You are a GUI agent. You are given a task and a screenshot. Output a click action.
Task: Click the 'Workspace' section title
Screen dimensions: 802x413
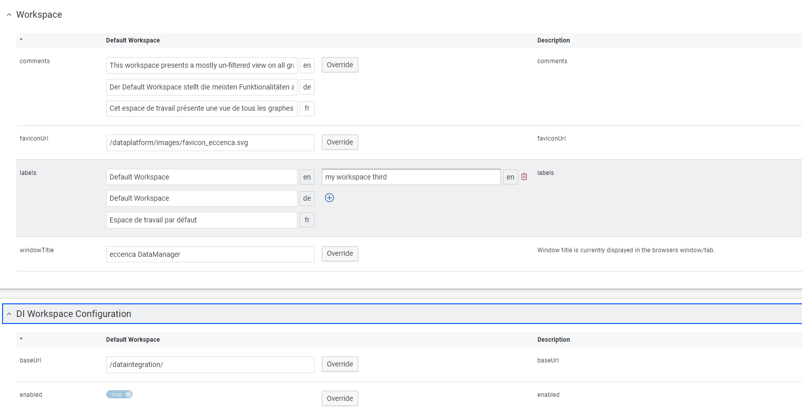point(39,15)
